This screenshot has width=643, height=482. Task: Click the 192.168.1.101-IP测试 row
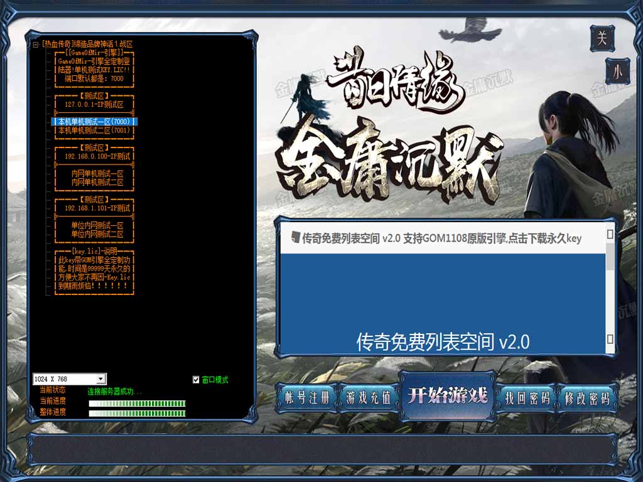(x=97, y=208)
